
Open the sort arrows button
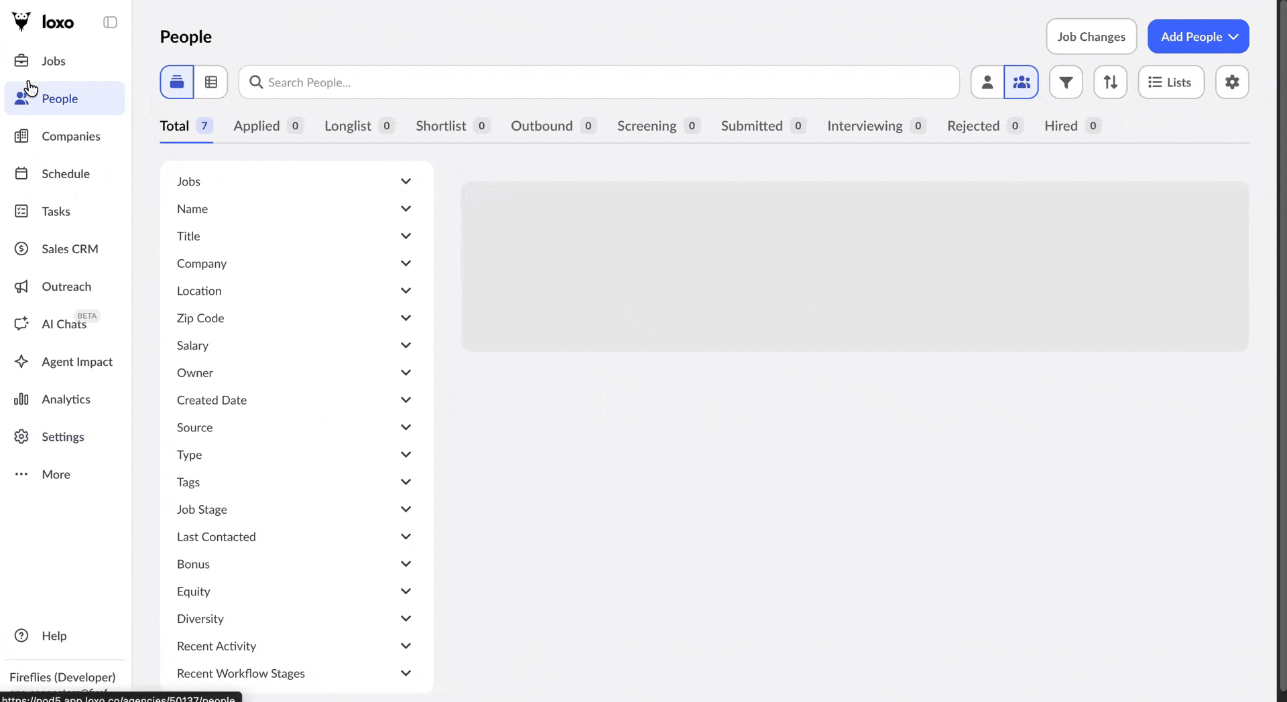1111,82
